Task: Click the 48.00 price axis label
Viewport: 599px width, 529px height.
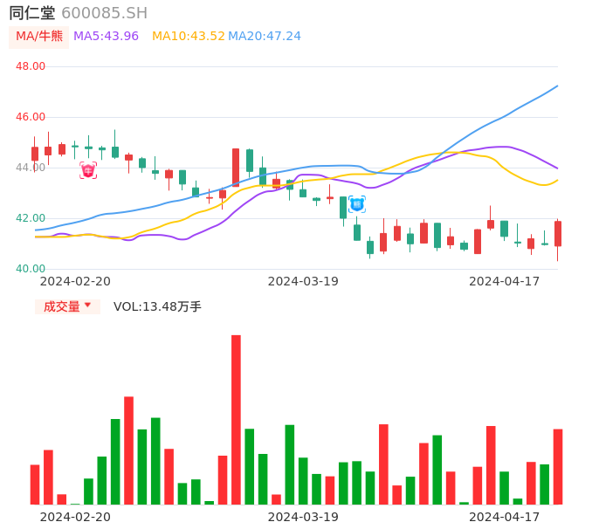Action: [31, 66]
